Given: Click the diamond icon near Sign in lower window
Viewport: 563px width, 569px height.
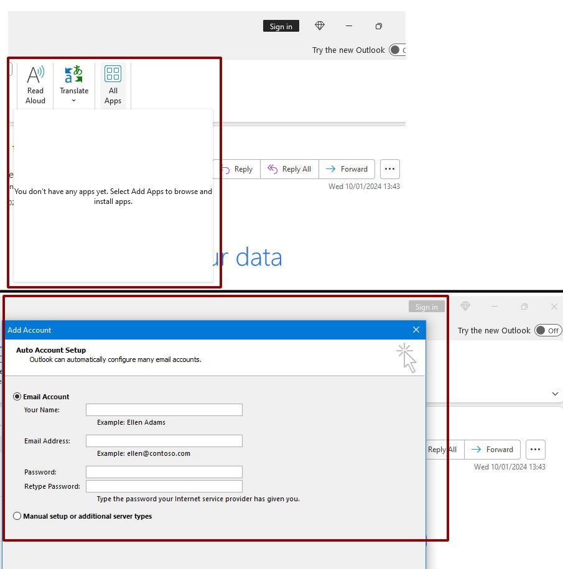Looking at the screenshot, I should click(x=464, y=306).
